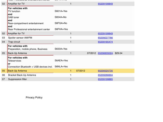Click the Bracket Back-Up Antenna description
Screen dimensions: 163x122
coord(22,75)
